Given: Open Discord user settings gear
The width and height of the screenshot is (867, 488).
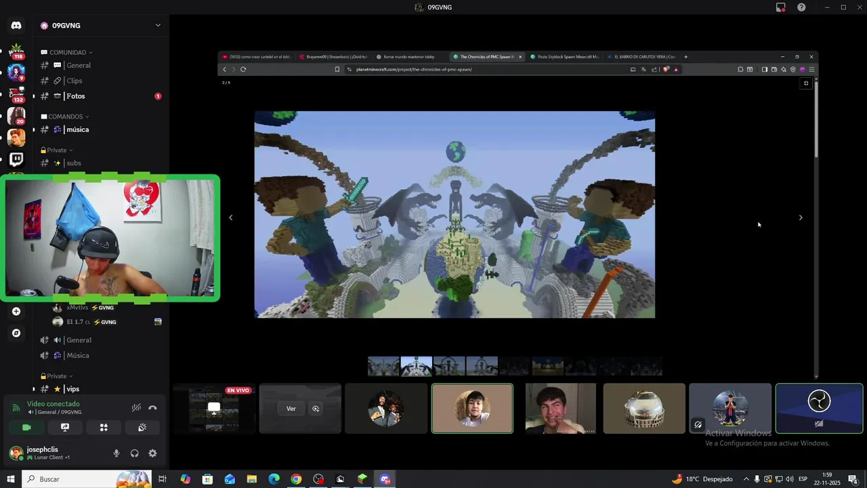Looking at the screenshot, I should point(152,453).
